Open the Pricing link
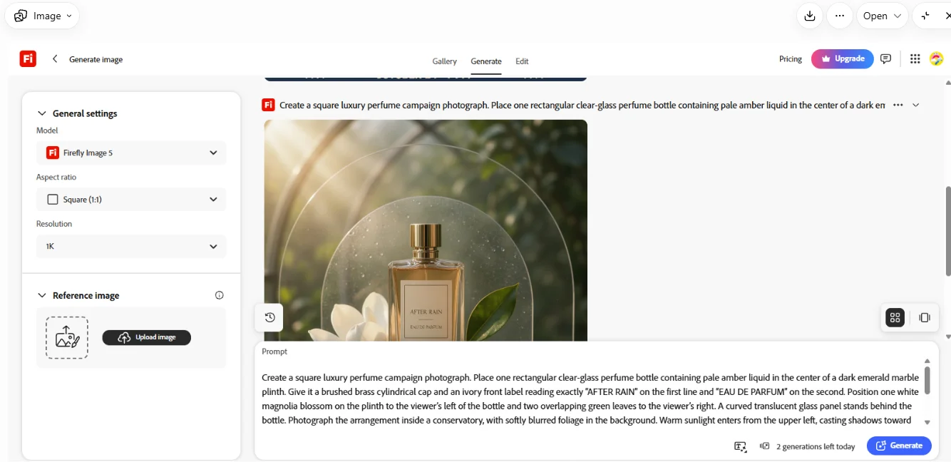 coord(791,59)
